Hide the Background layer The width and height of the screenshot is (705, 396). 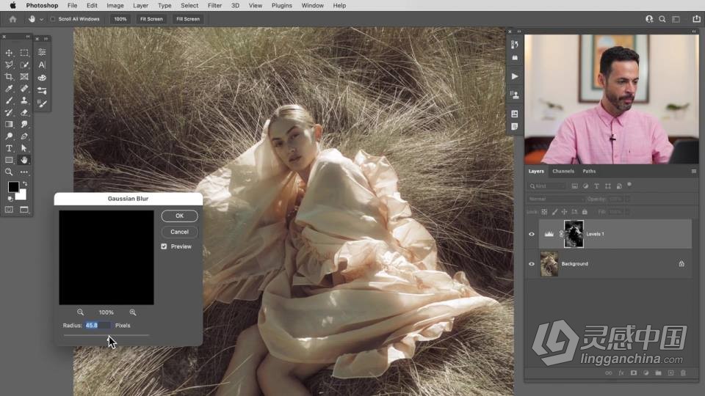point(532,264)
